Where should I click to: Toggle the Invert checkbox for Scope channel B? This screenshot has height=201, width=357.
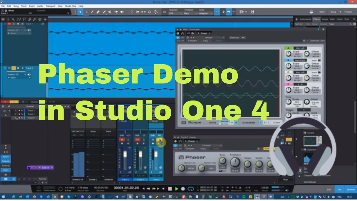click(x=320, y=60)
